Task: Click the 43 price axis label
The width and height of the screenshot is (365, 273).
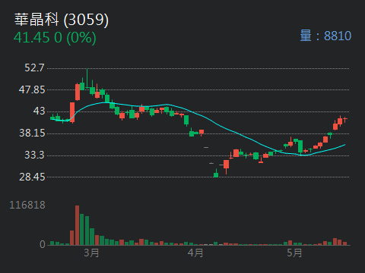Action: [x=39, y=111]
